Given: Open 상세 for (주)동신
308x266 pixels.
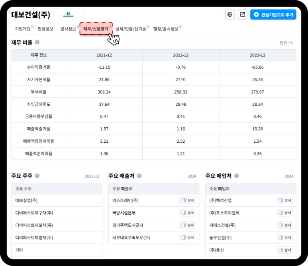Looking at the screenshot, I should coord(284,250).
